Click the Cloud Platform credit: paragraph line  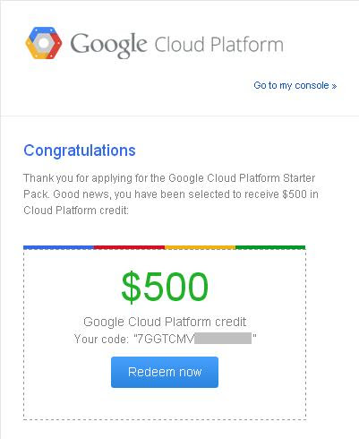click(76, 211)
